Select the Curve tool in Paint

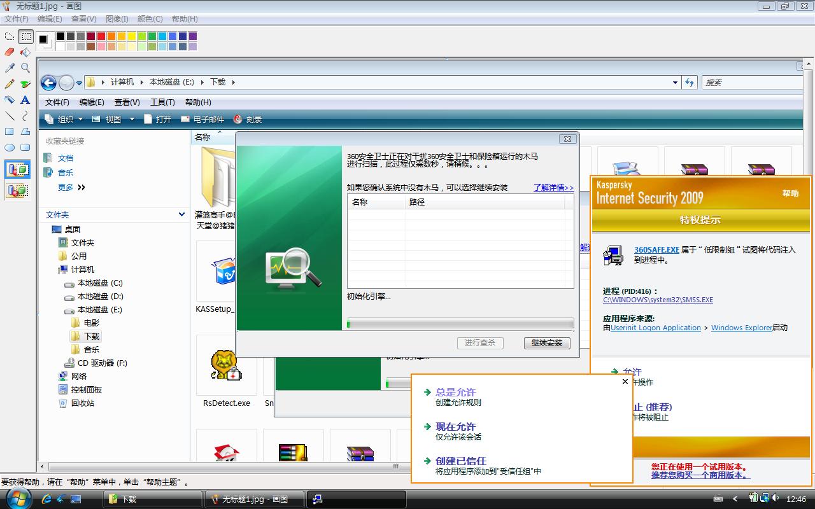(25, 116)
